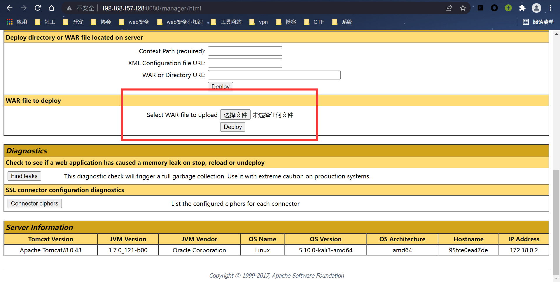Viewport: 560px width, 282px height.
Task: Click 选择文件 to choose a WAR file
Action: click(235, 115)
